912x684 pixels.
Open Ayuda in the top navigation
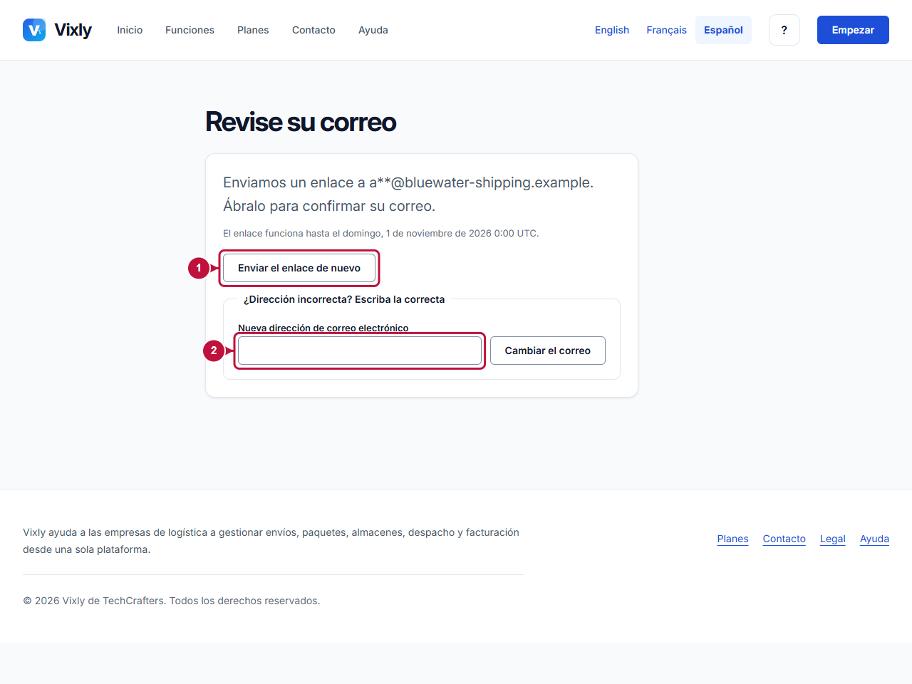[373, 30]
